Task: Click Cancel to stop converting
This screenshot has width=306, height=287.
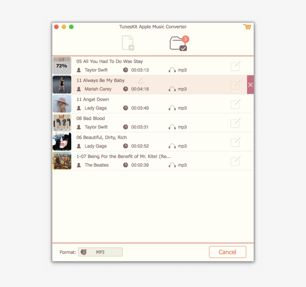Action: coord(228,252)
